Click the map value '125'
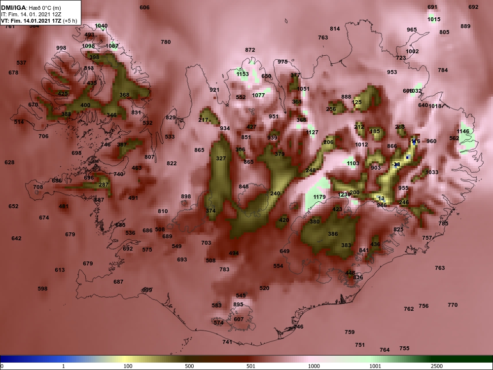The width and height of the screenshot is (493, 370). click(x=357, y=102)
